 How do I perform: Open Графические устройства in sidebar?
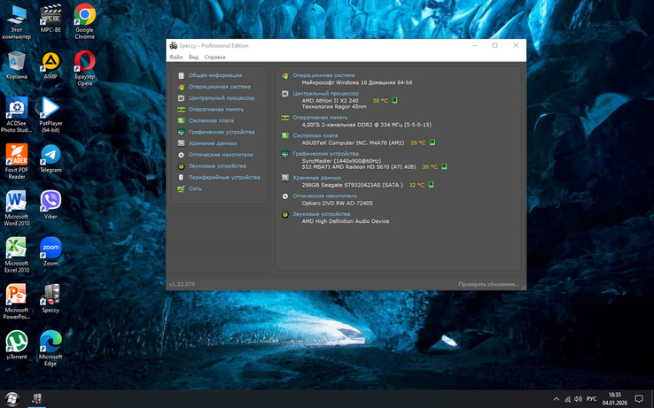pyautogui.click(x=222, y=132)
